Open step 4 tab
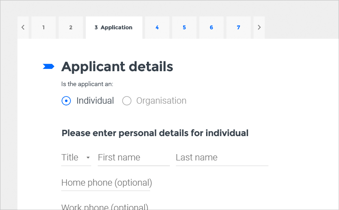This screenshot has width=339, height=210. [157, 27]
